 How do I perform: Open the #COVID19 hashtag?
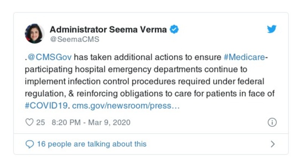click(x=46, y=106)
